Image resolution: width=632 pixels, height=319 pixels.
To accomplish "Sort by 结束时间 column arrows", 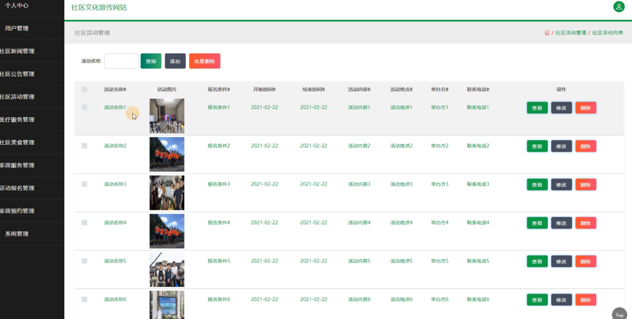I will 324,89.
